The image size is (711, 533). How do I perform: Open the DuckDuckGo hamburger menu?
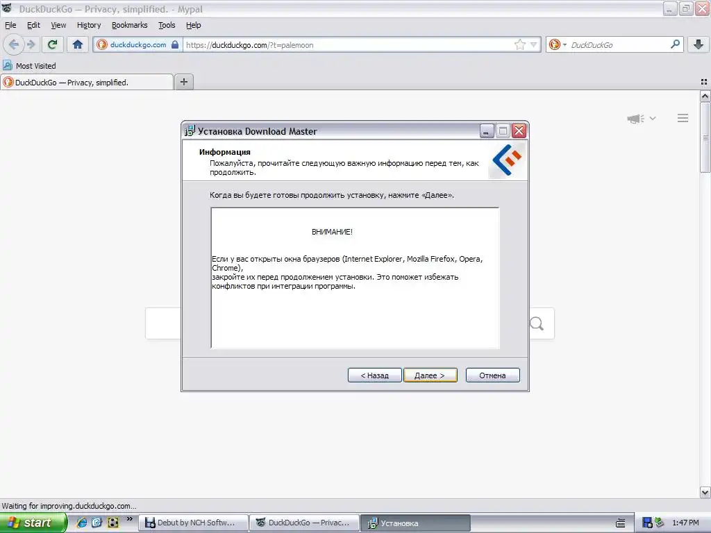[x=683, y=118]
